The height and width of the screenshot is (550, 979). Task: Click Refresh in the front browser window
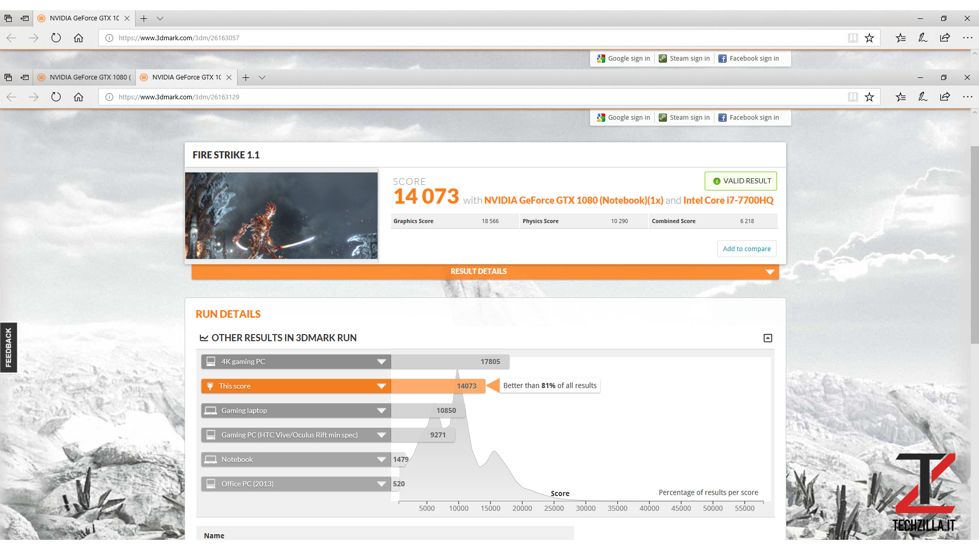click(x=56, y=97)
